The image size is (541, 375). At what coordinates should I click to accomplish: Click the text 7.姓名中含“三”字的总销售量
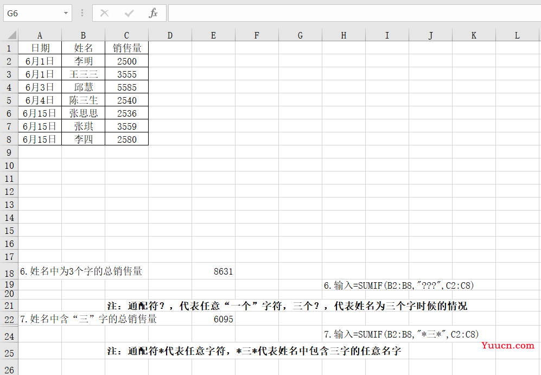coord(88,319)
